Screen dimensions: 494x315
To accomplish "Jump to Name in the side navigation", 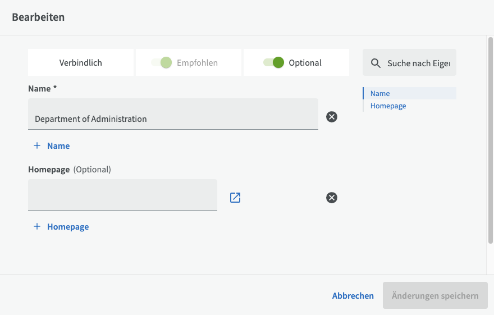I will 380,94.
